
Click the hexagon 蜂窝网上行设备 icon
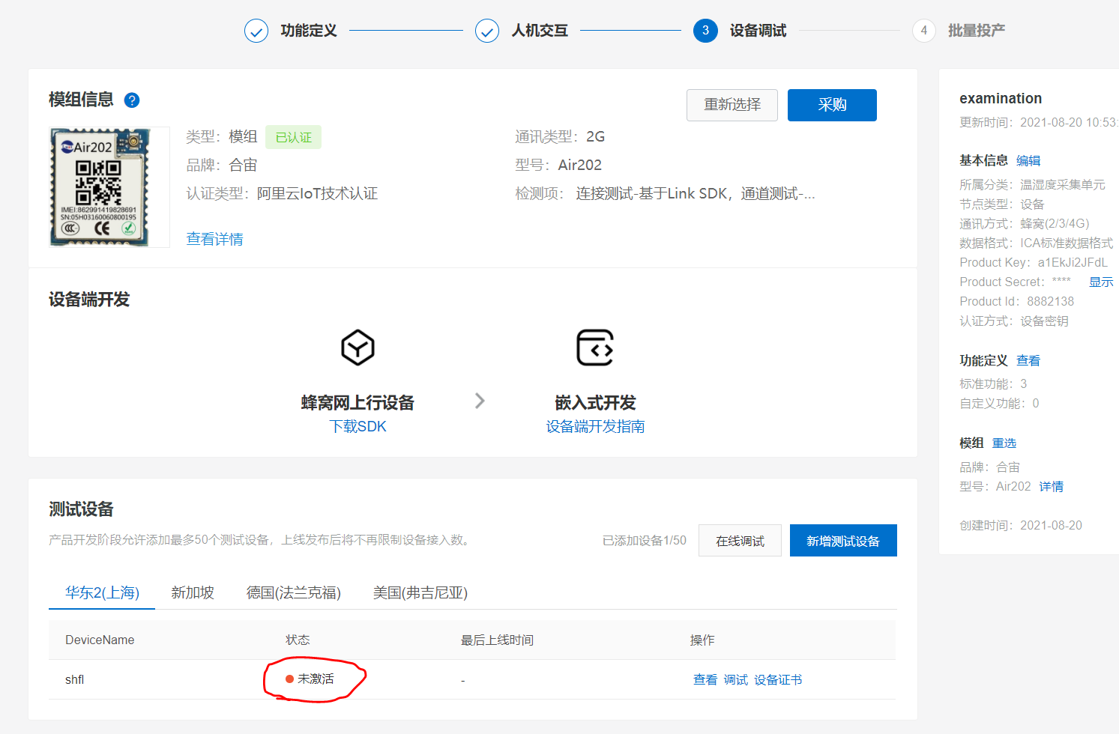358,348
